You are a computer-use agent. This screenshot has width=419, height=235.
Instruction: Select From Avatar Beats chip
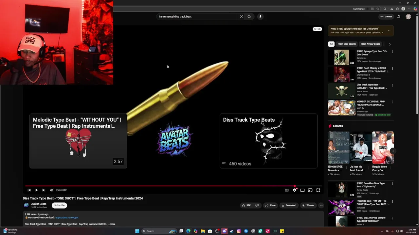tap(370, 44)
